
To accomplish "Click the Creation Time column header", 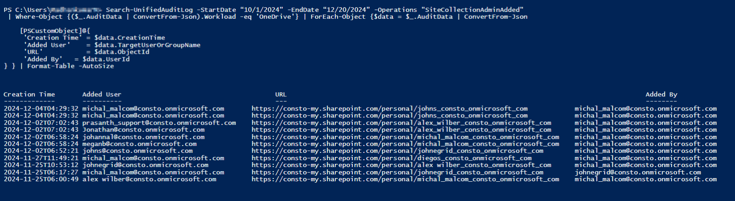I will pos(29,95).
